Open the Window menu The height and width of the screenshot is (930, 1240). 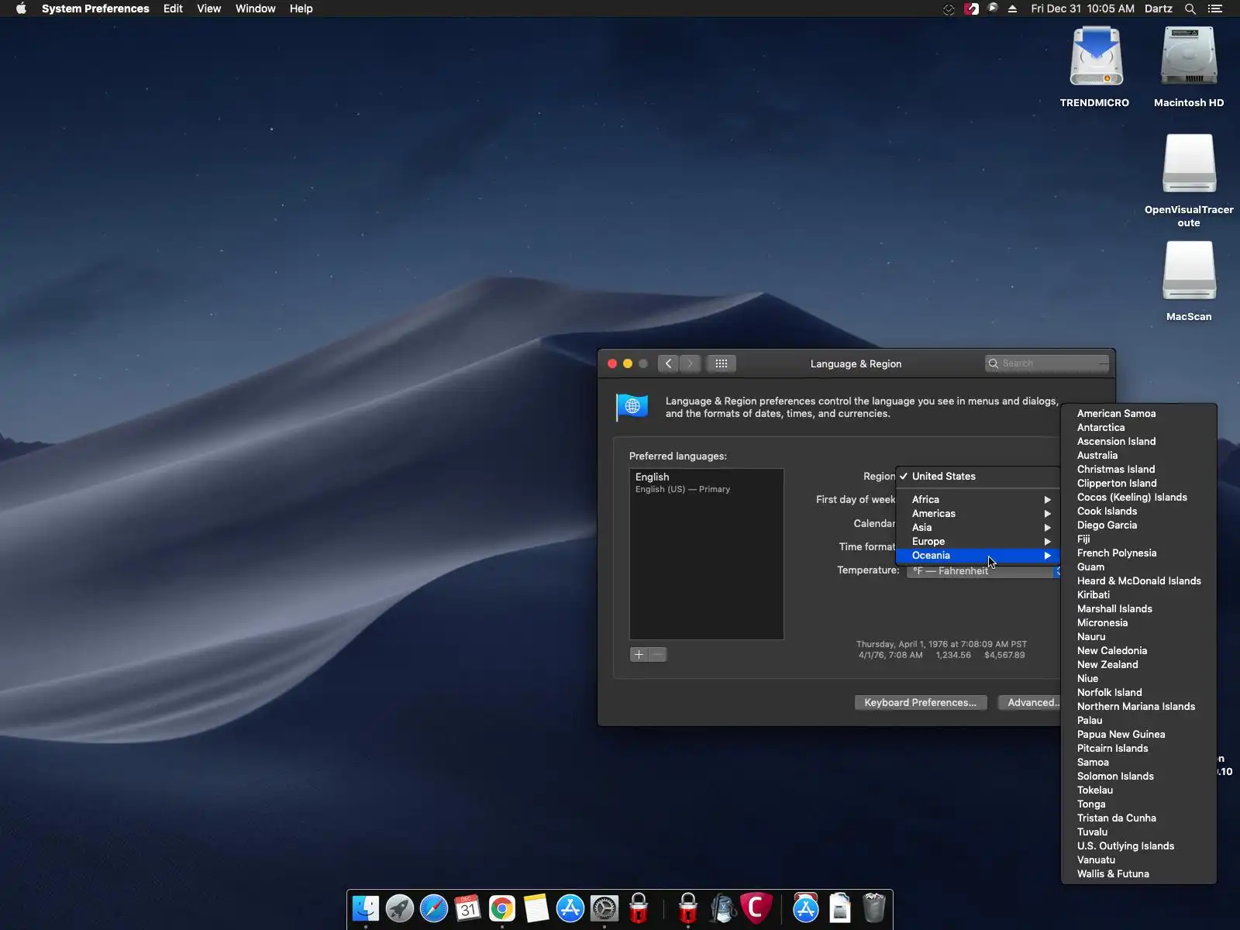point(255,9)
